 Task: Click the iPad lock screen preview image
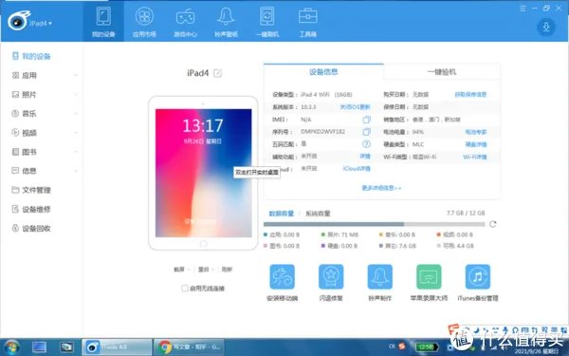pos(203,173)
